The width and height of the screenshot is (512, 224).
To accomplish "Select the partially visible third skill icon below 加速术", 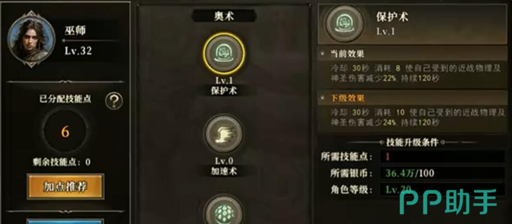I will [x=223, y=211].
